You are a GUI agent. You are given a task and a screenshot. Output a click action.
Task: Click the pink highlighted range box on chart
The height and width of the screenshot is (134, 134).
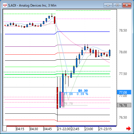click(62, 99)
